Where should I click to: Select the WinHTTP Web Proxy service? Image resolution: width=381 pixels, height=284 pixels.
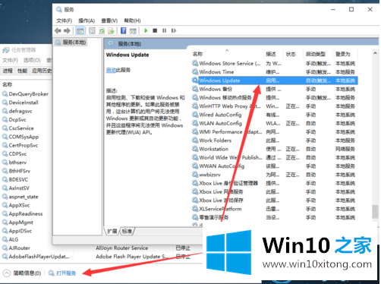[275, 106]
